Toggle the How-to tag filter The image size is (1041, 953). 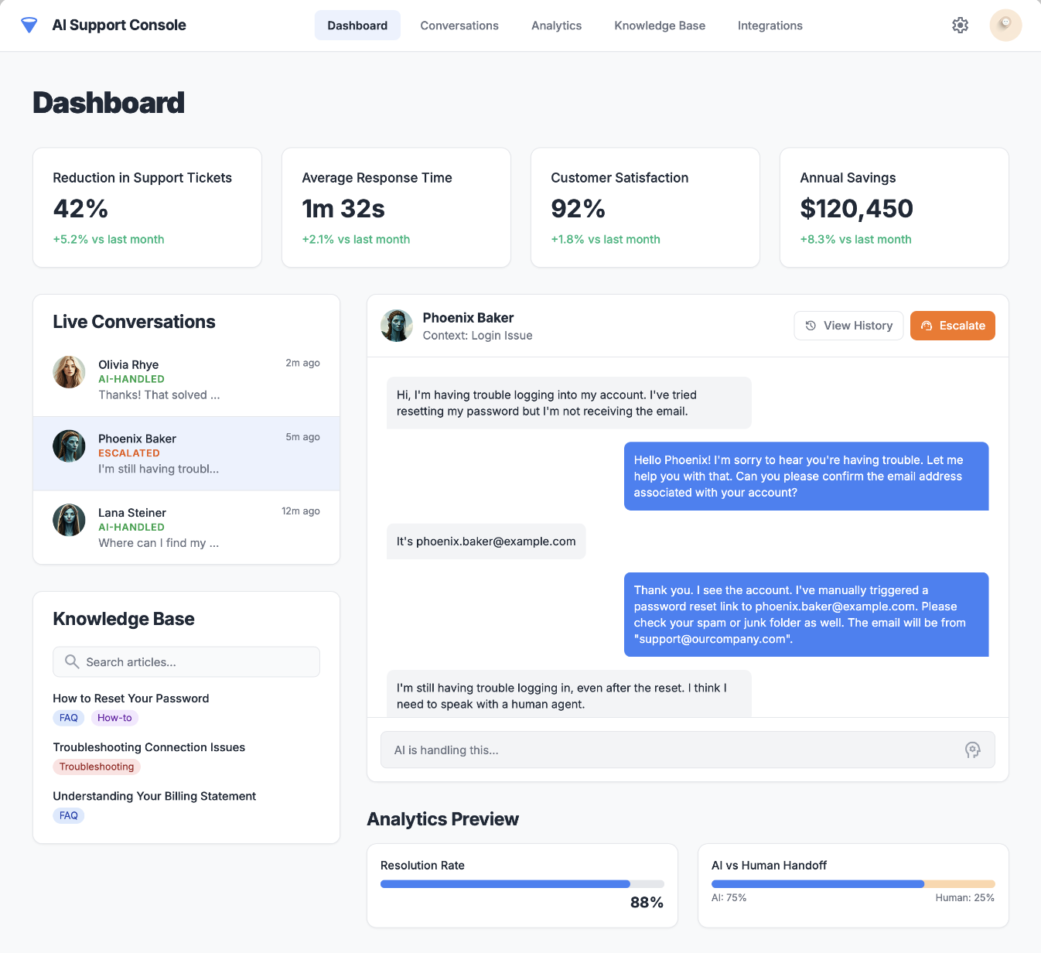[114, 718]
